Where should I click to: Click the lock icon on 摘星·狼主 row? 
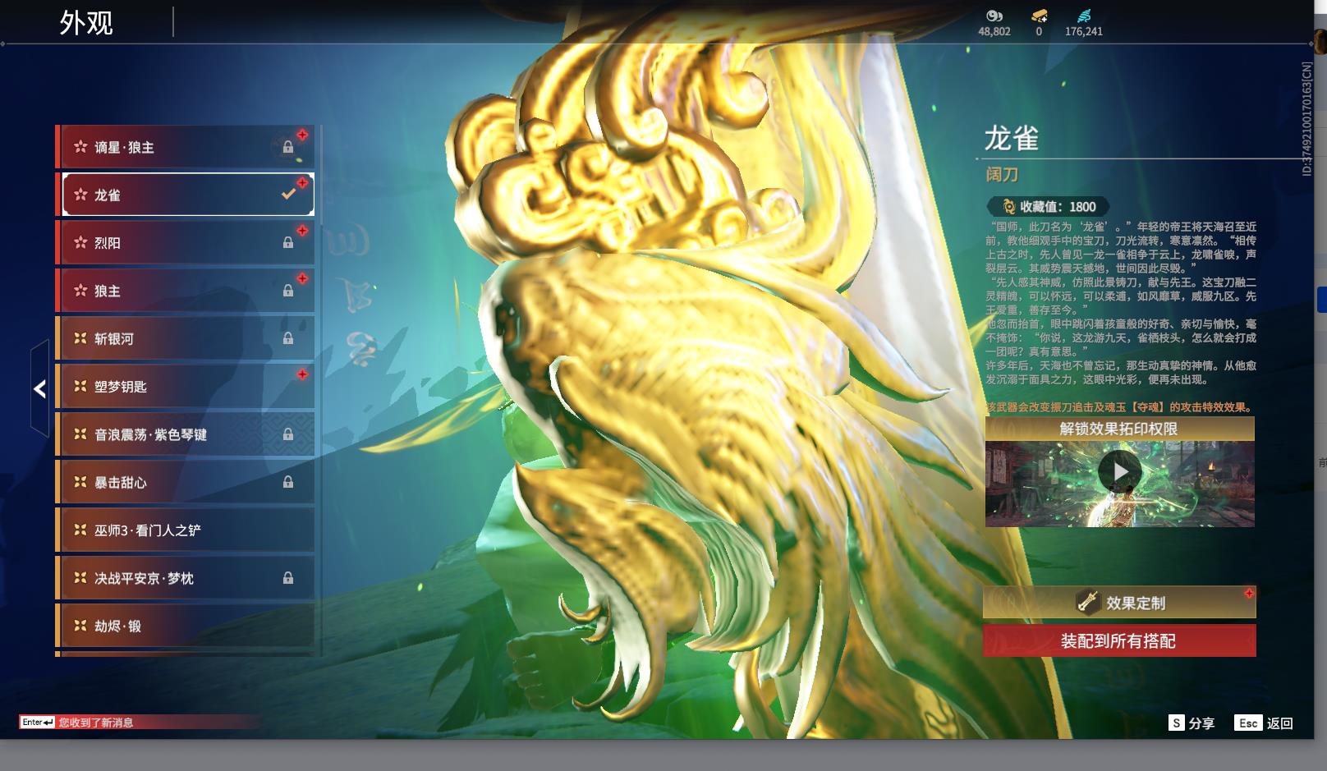click(x=288, y=148)
